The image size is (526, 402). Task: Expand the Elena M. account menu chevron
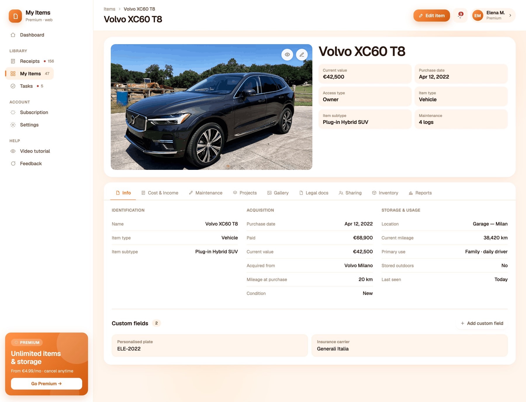point(510,15)
